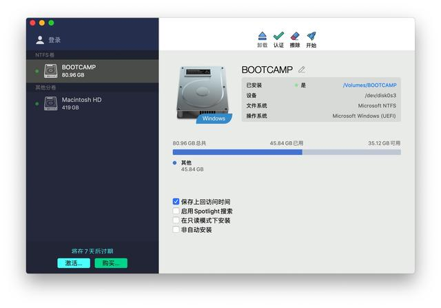
Task: Click the green maximize window button
Action: pos(51,23)
